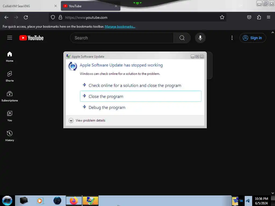Image resolution: width=275 pixels, height=206 pixels.
Task: Click the Firefox taskbar button
Action: pyautogui.click(x=74, y=201)
